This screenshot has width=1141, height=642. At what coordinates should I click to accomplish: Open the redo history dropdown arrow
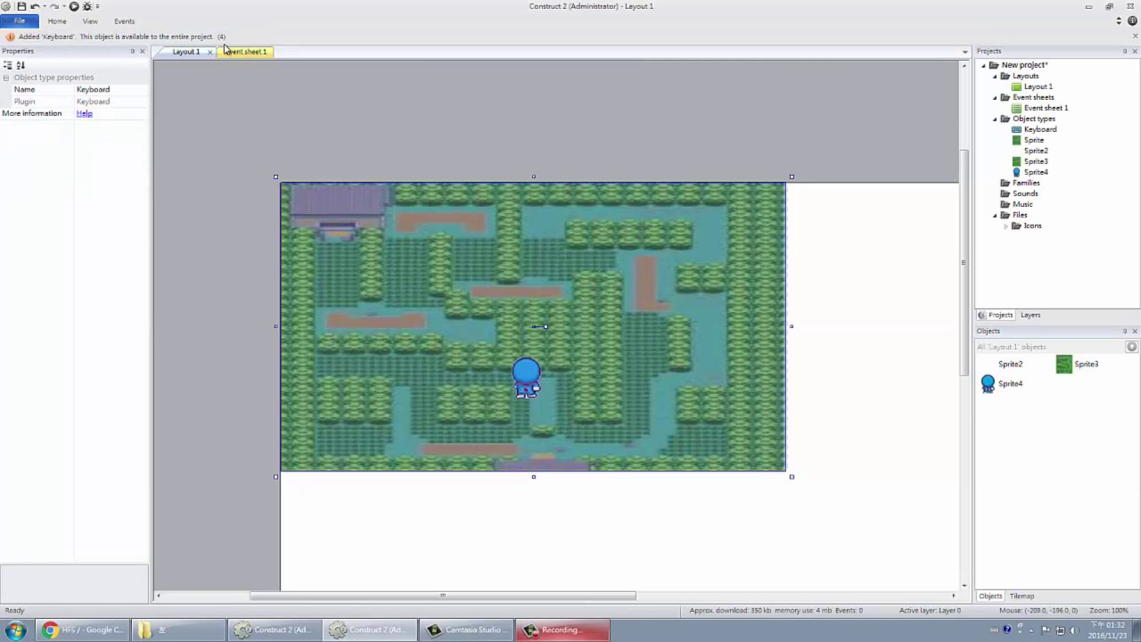click(x=63, y=6)
